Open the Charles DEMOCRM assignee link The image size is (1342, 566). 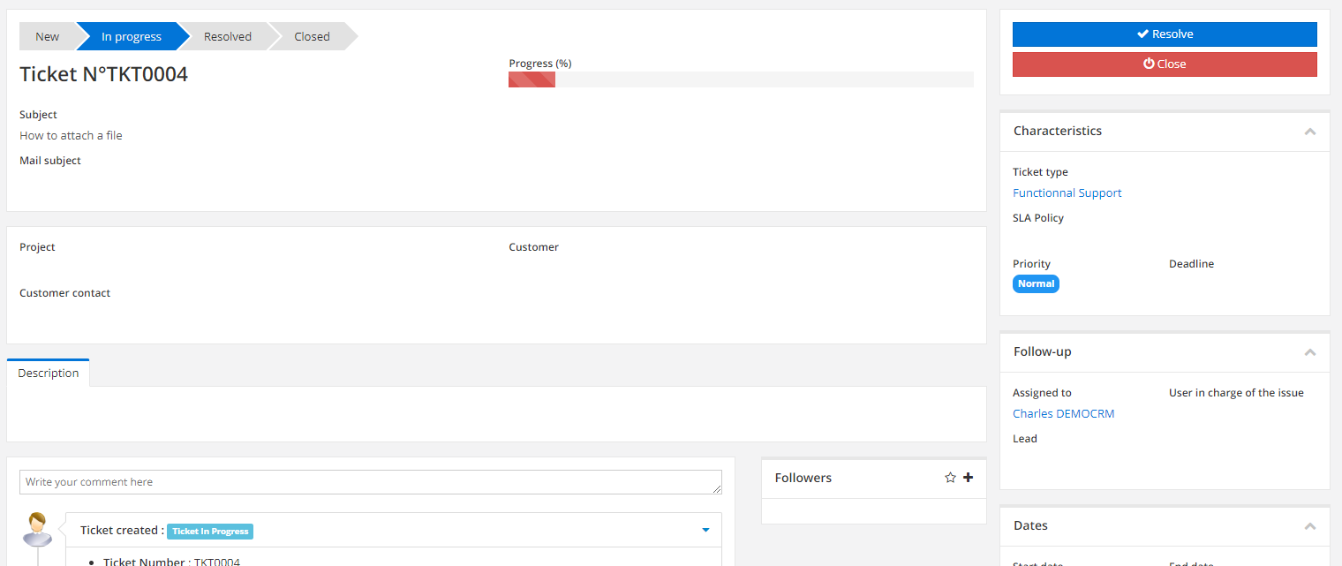point(1064,414)
